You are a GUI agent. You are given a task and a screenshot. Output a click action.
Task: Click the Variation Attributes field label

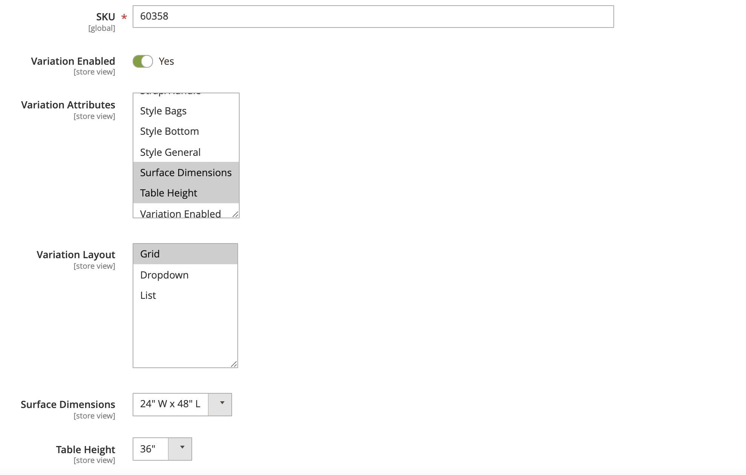68,105
